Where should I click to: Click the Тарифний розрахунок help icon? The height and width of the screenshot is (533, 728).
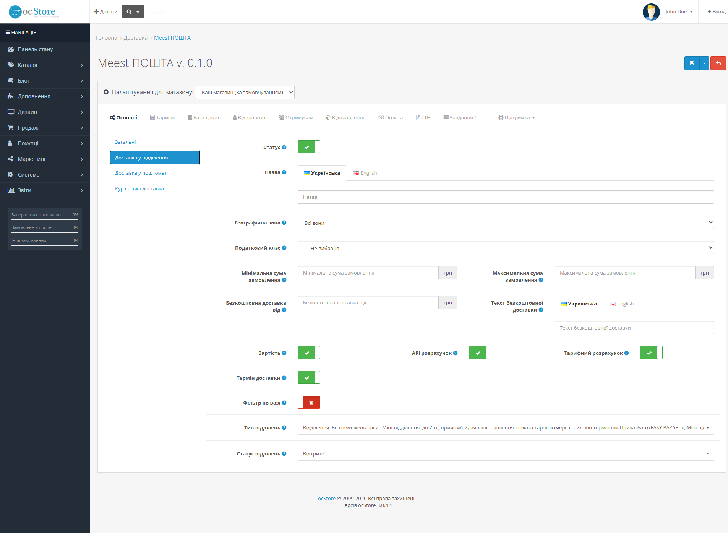pyautogui.click(x=626, y=353)
